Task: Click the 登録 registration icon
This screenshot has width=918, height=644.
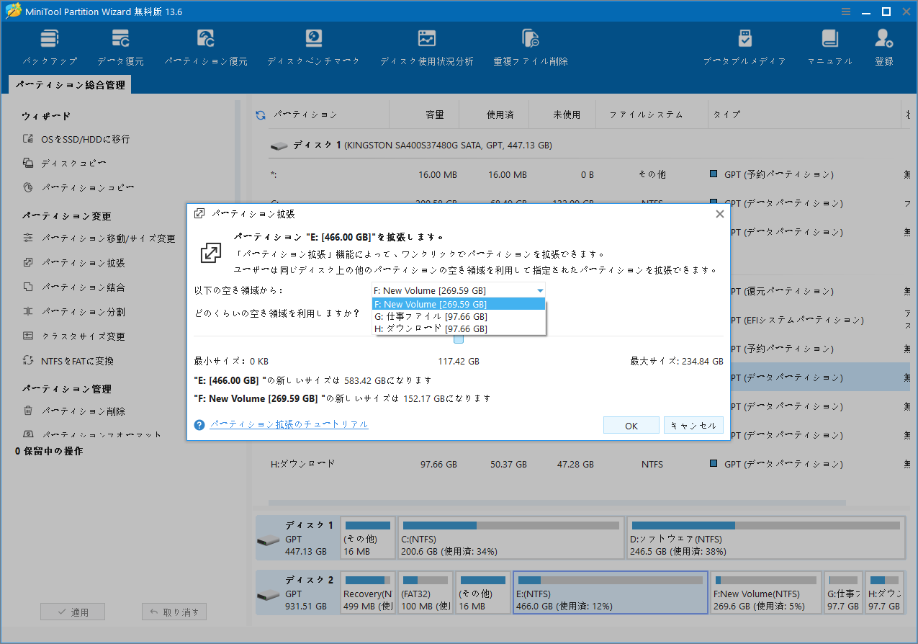Action: tap(883, 45)
